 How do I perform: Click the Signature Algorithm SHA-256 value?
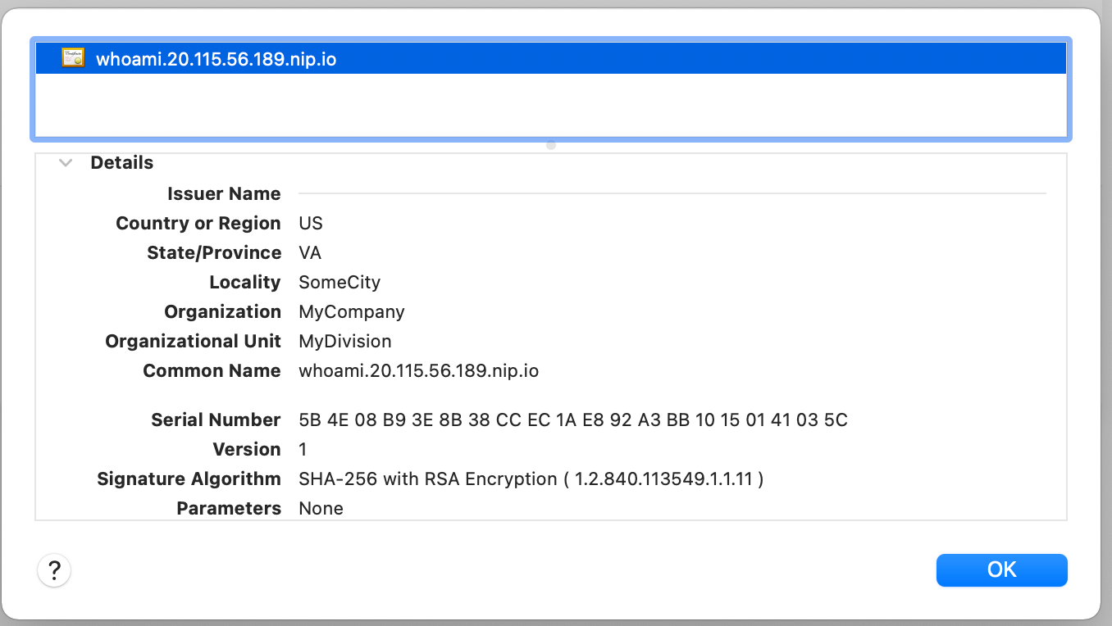[531, 479]
